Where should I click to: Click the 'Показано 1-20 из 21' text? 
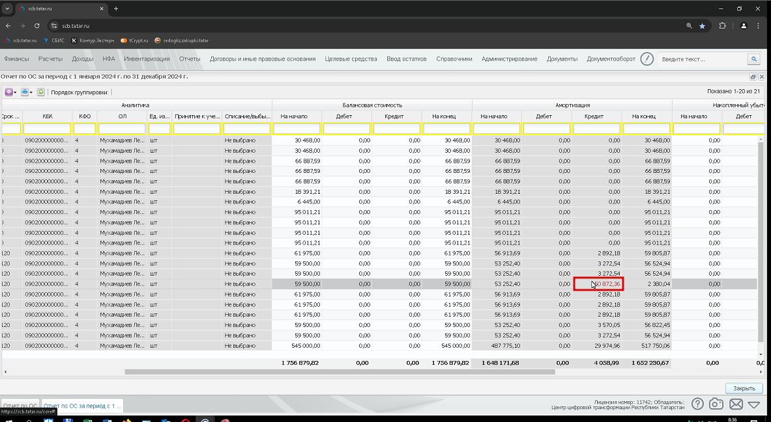pyautogui.click(x=734, y=92)
